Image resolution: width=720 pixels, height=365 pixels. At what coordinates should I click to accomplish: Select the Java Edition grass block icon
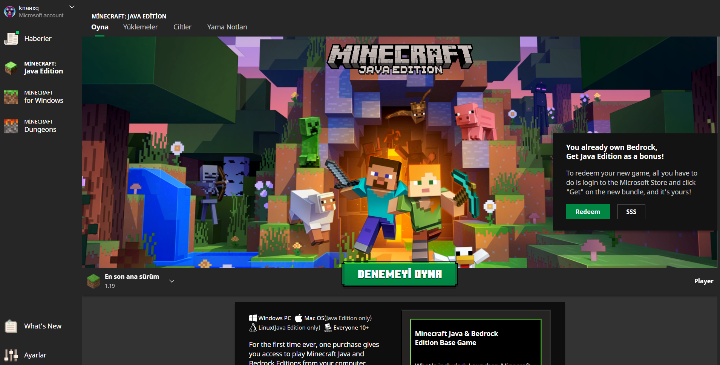(11, 68)
